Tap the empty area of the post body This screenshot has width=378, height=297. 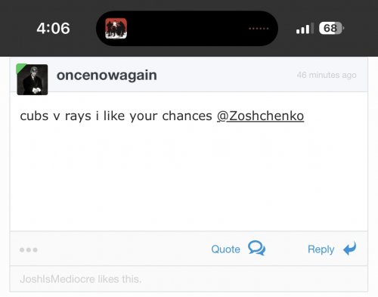tap(188, 176)
